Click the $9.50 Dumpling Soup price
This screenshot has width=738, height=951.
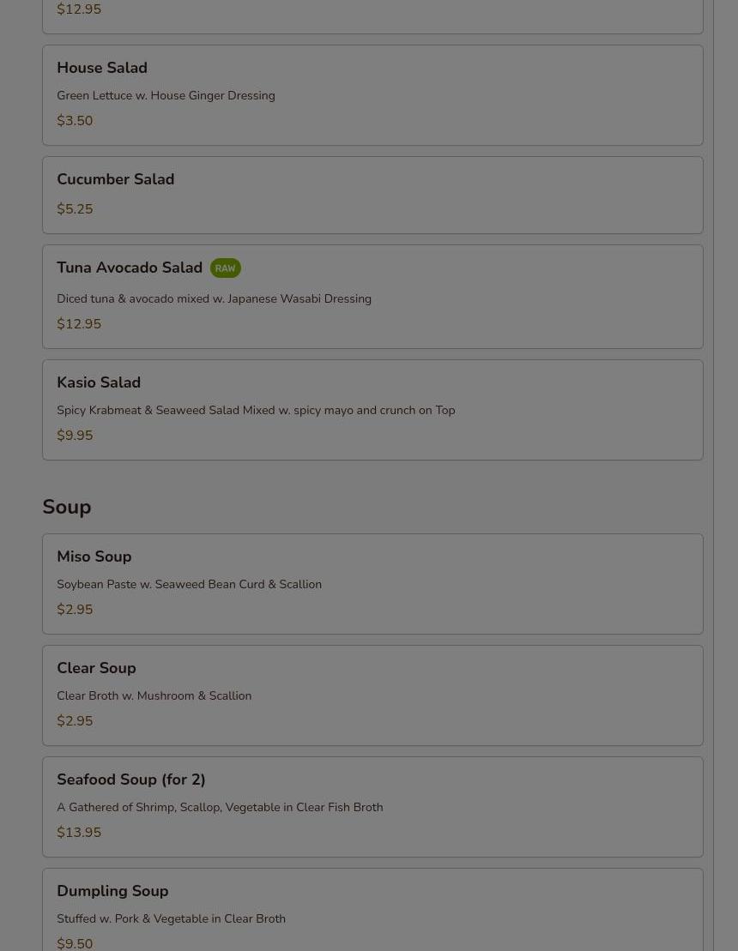coord(75,944)
